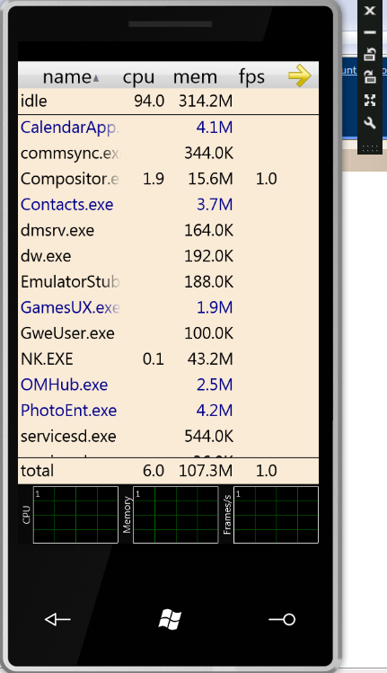Select the OMHub.exe row
Screen dimensions: 387x673
point(168,385)
